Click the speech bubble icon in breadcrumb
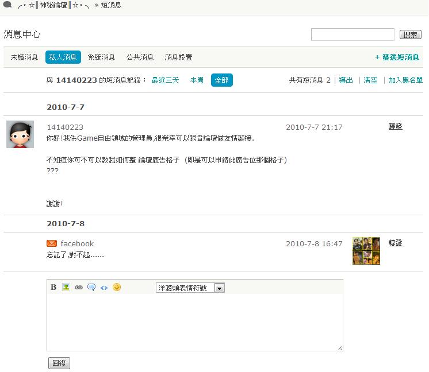The height and width of the screenshot is (372, 429). [7, 5]
